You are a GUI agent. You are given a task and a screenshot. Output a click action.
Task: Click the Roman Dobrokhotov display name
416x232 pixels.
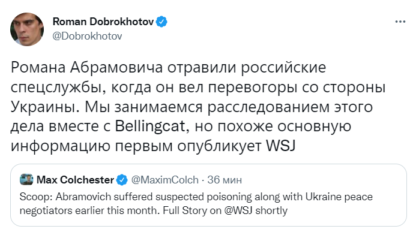(103, 22)
